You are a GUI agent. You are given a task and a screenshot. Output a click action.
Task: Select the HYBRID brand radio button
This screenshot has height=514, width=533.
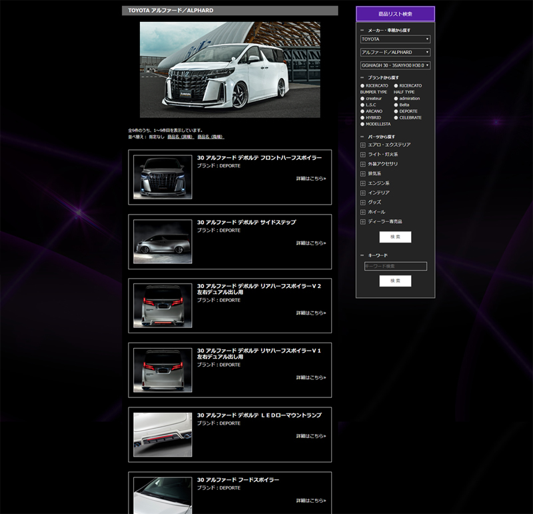click(x=362, y=118)
